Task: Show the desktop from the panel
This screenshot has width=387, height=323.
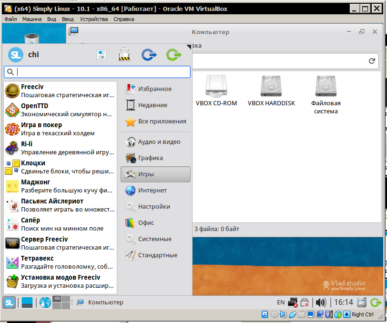Action: (x=27, y=303)
